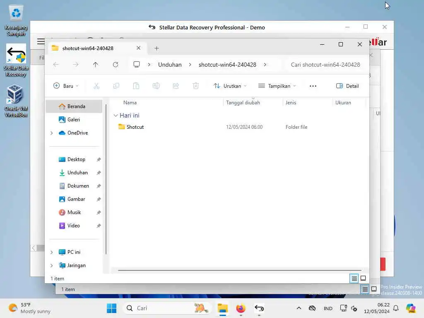Click the horizontal scrollbar in file list
The width and height of the screenshot is (424, 318).
(x=239, y=270)
